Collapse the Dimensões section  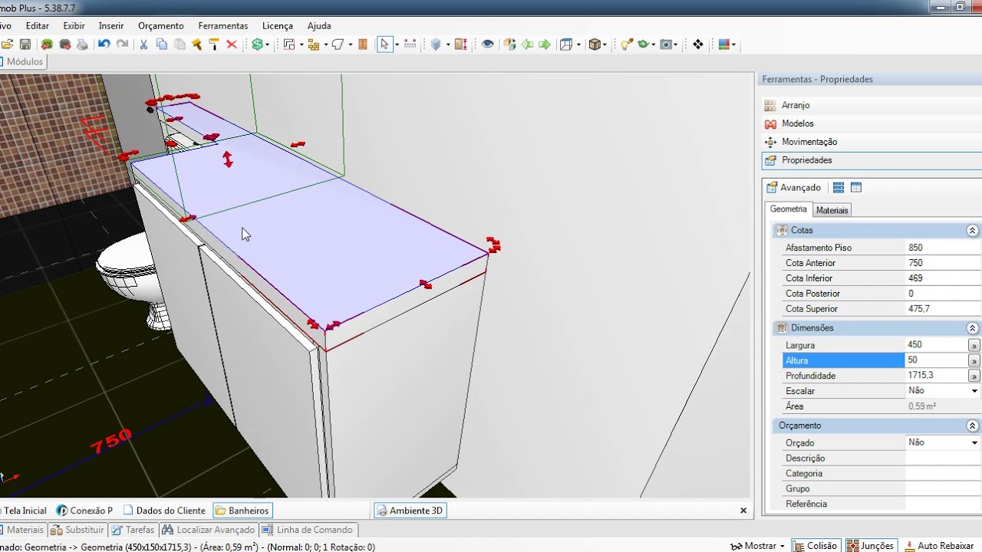[x=972, y=328]
